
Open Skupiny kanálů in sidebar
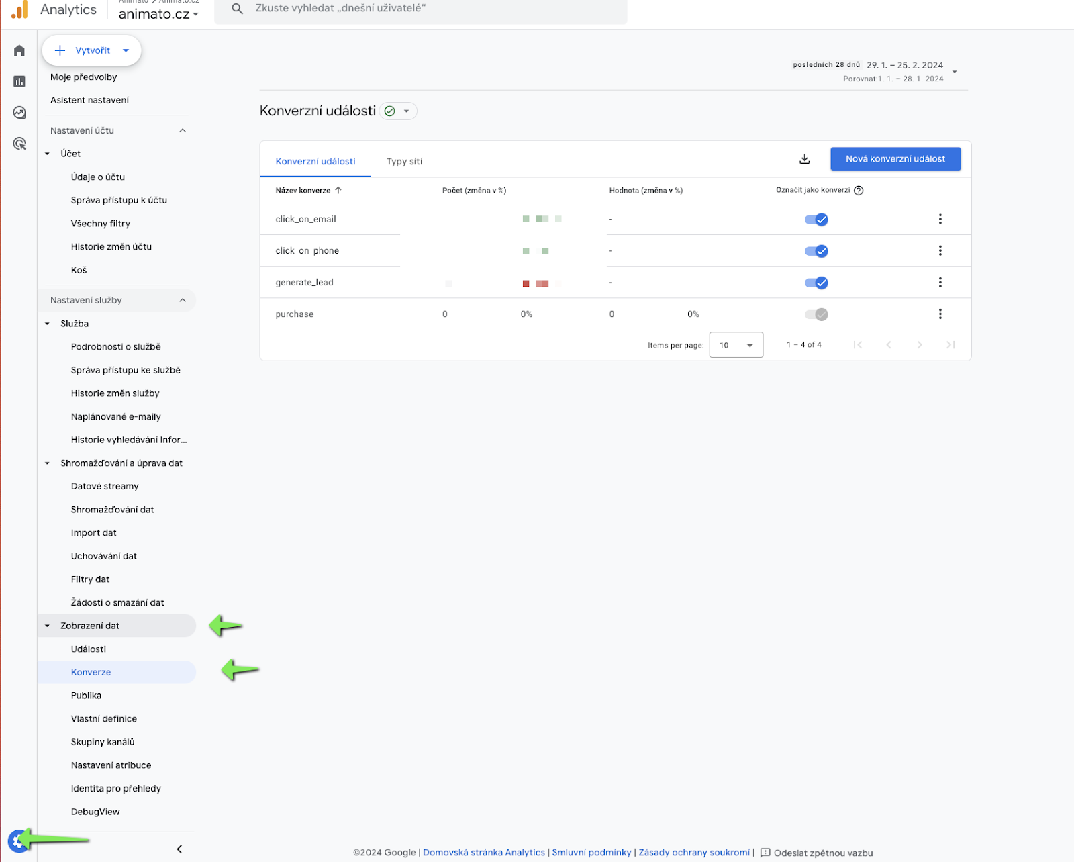[103, 742]
